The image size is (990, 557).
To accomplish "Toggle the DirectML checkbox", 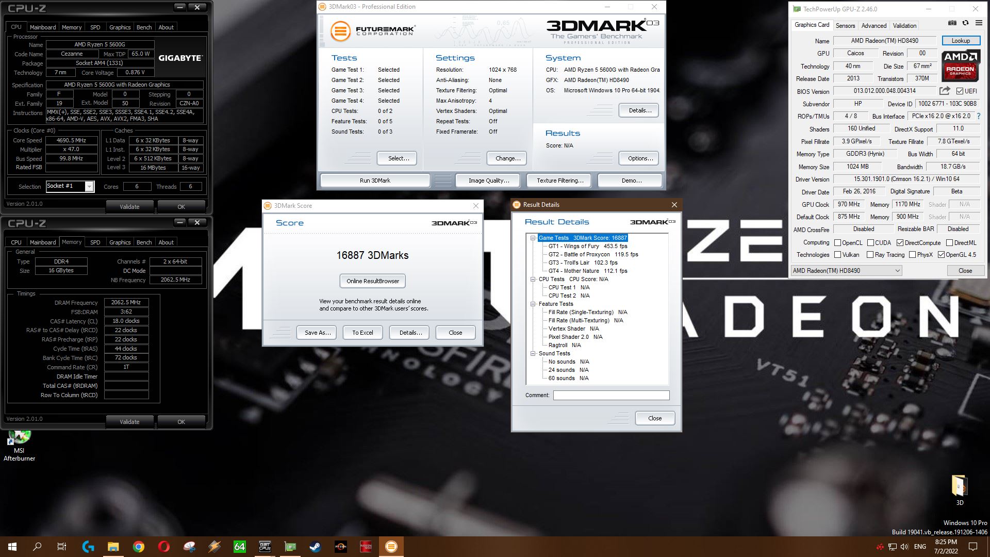I will (949, 243).
